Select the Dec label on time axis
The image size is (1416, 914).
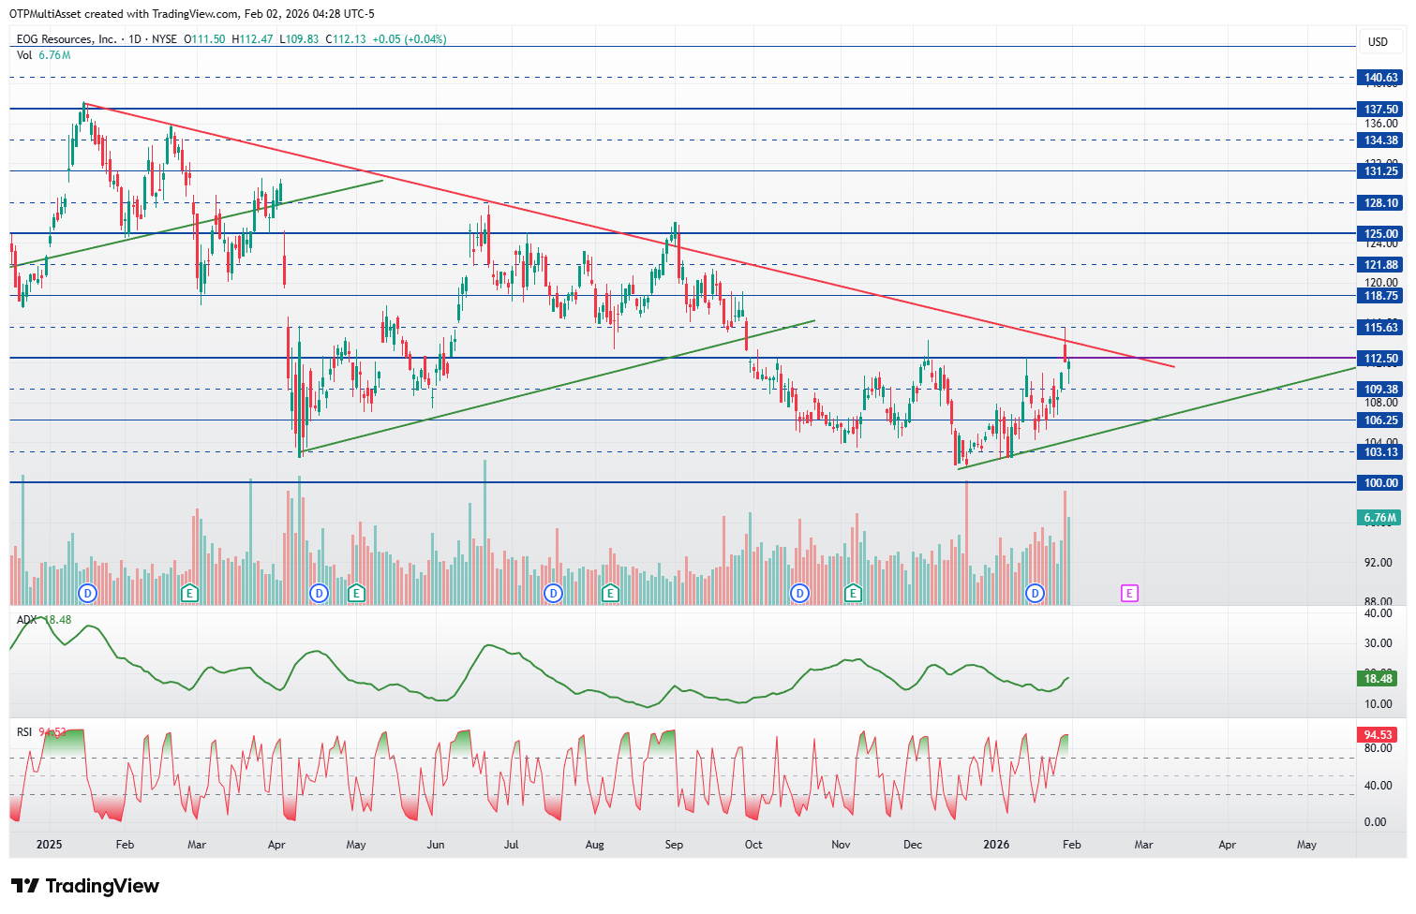(x=913, y=844)
